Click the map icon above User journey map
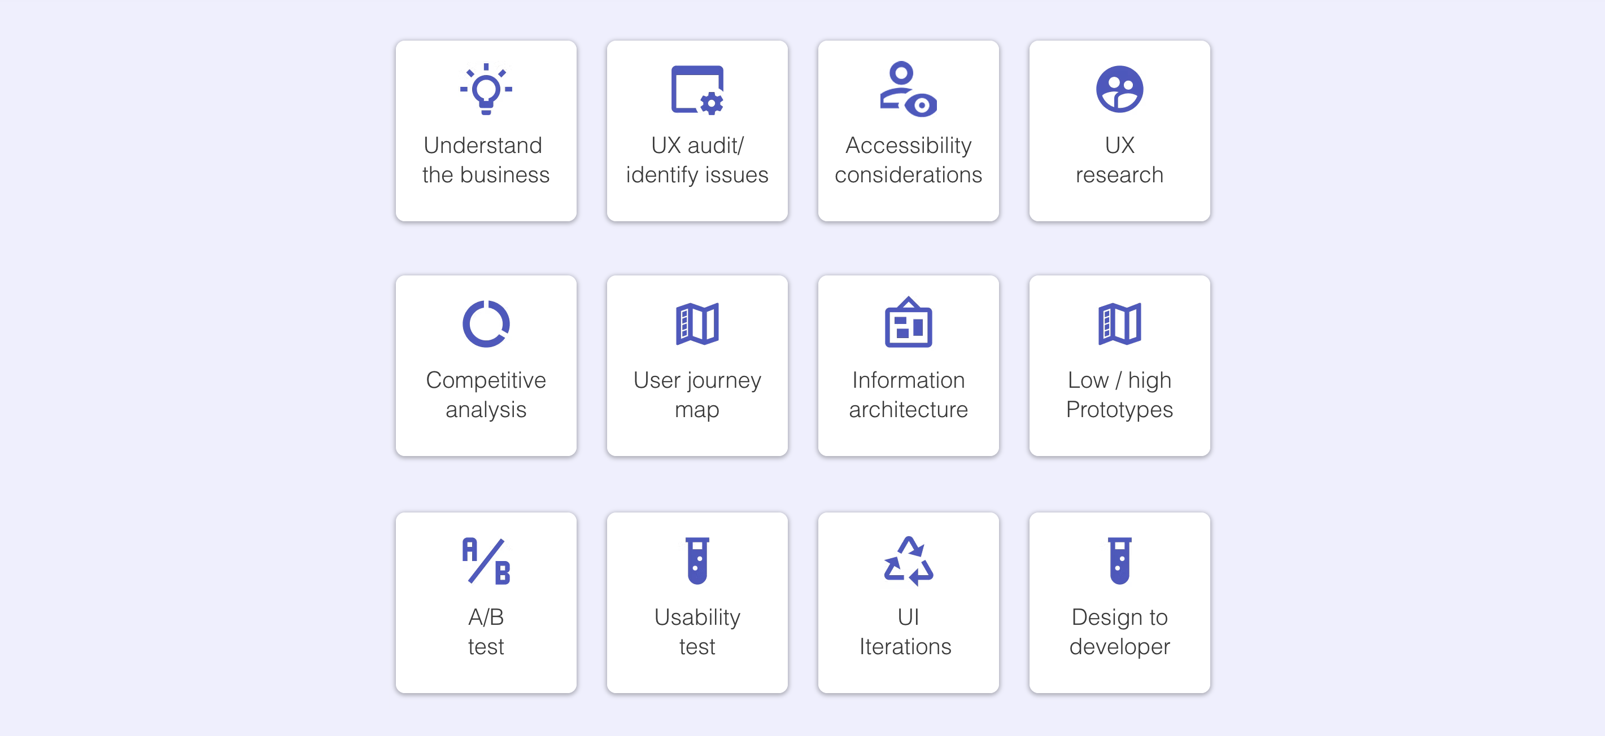 coord(697,324)
